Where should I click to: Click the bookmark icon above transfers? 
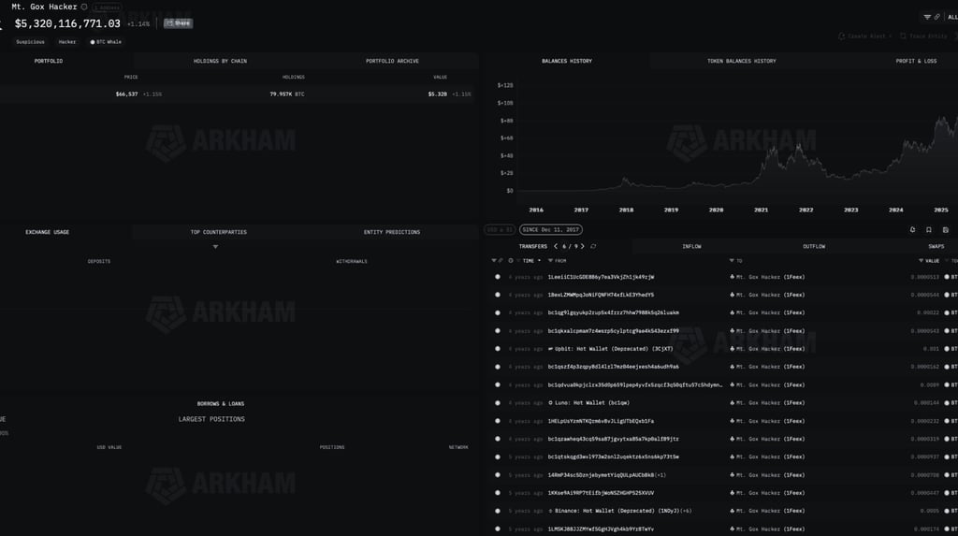coord(929,230)
